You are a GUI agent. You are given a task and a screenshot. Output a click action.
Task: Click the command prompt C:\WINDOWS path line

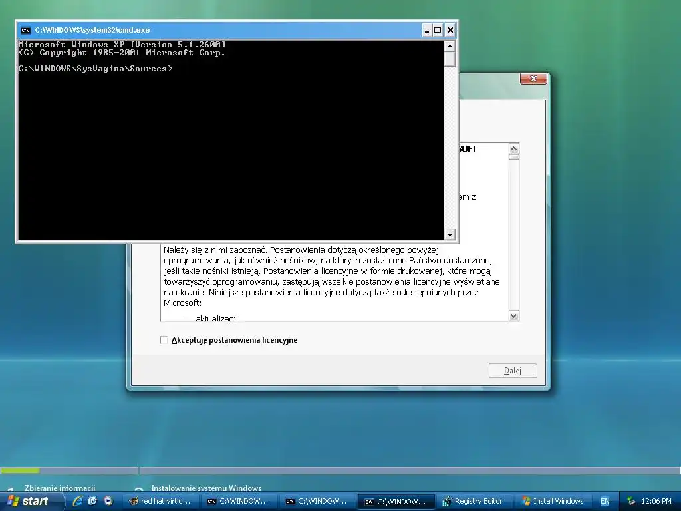95,69
